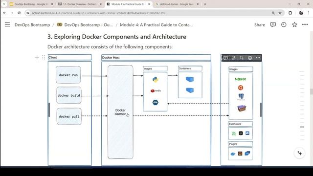Viewport: 313px width, 176px height.
Task: Download the image via toolbar icon
Action: (250, 58)
